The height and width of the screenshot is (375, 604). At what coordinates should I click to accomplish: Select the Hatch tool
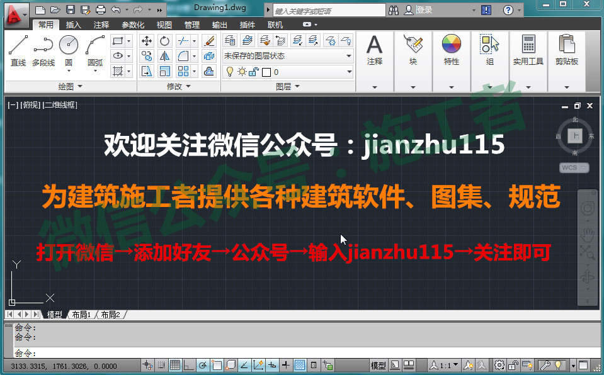(x=118, y=71)
